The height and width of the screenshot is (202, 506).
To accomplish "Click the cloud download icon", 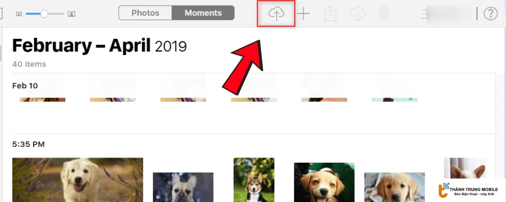I will 357,14.
